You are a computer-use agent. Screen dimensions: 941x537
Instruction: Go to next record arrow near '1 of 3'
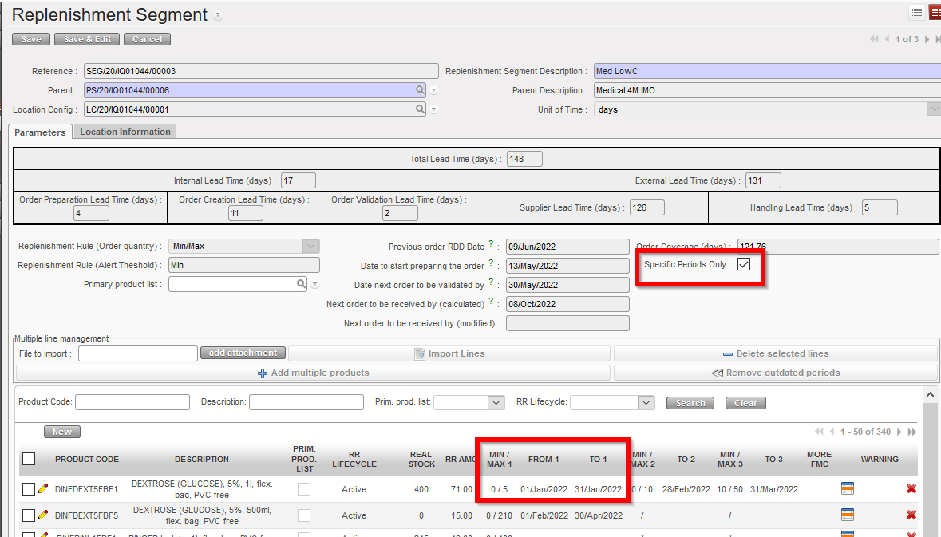click(x=926, y=39)
